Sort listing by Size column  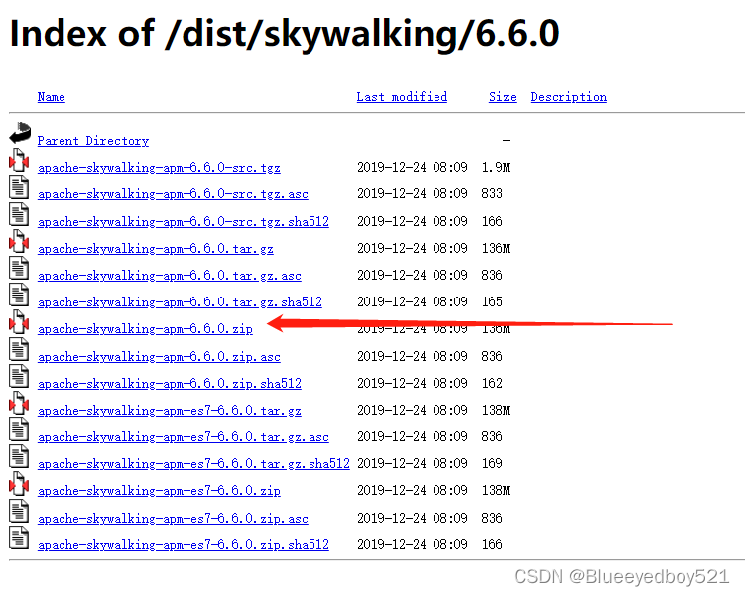(x=503, y=97)
